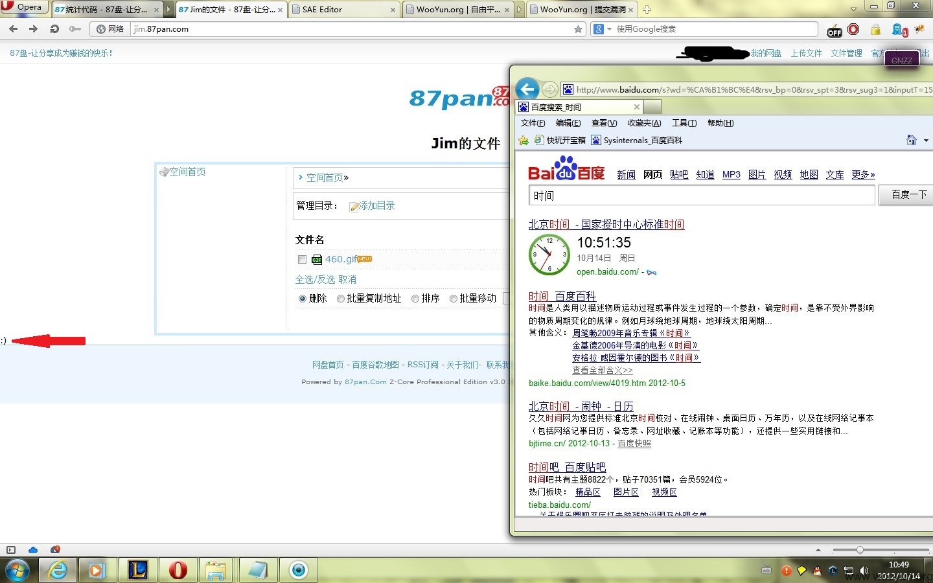933x583 pixels.
Task: Go back in Opera browser
Action: tap(14, 29)
